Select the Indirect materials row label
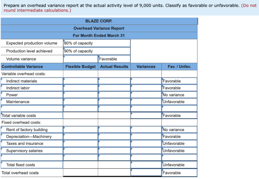The width and height of the screenshot is (259, 179). click(32, 81)
